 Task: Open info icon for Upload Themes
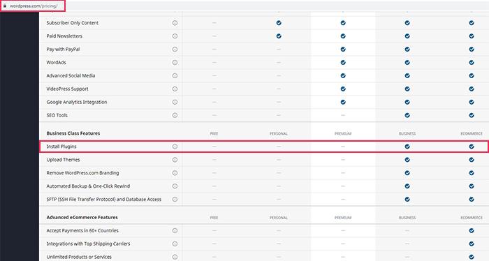click(175, 160)
